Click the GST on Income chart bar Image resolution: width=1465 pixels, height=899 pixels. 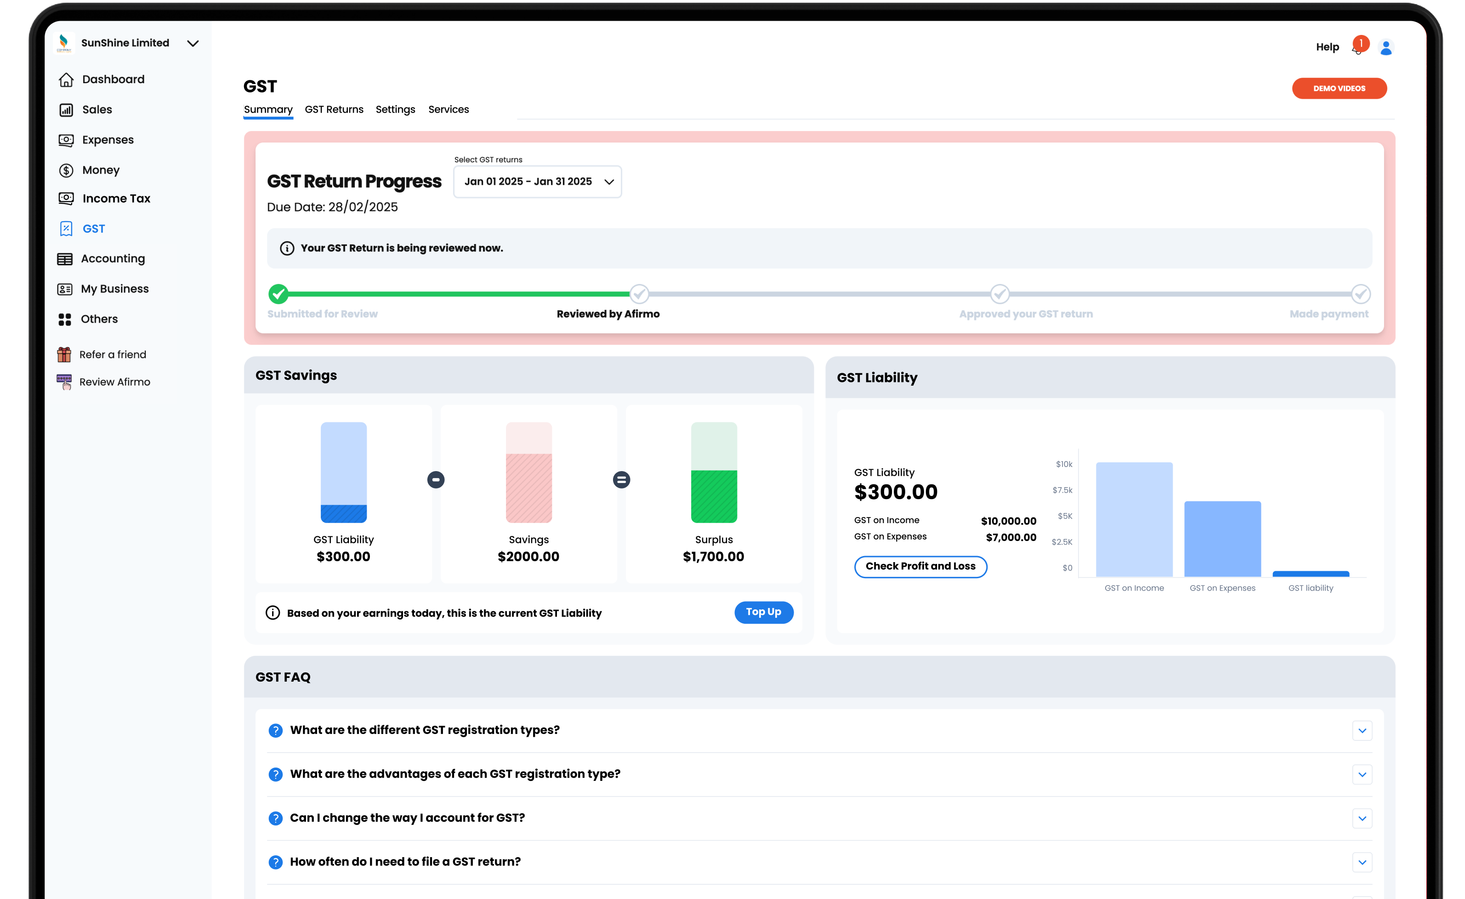pos(1135,520)
